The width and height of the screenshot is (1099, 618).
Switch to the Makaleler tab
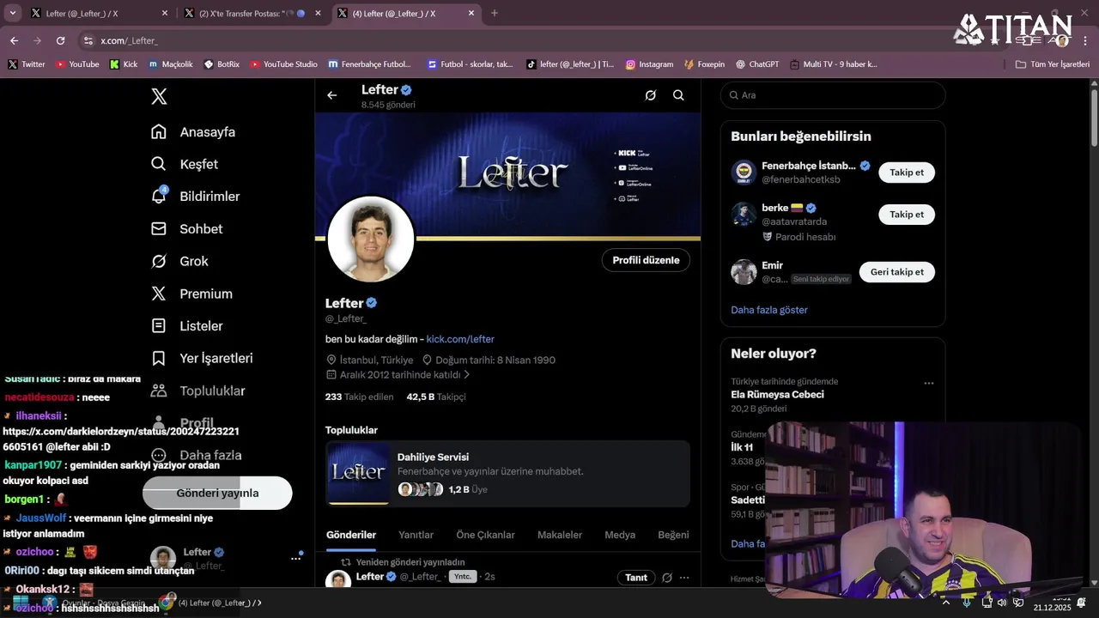point(560,535)
